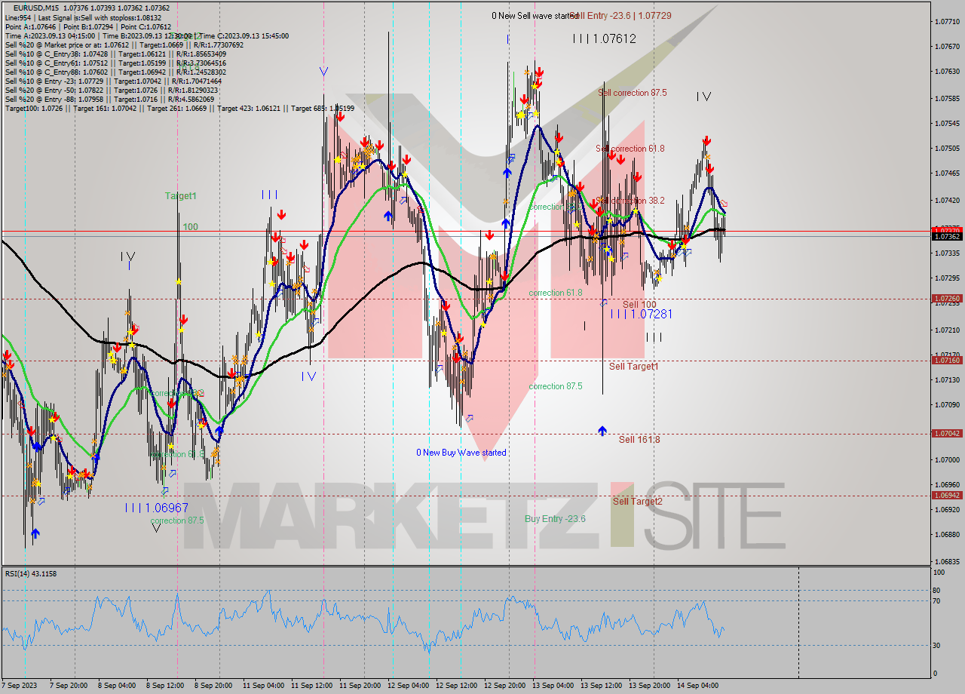
Task: Select the blue 'I I I 1.07281' label
Action: pos(641,314)
